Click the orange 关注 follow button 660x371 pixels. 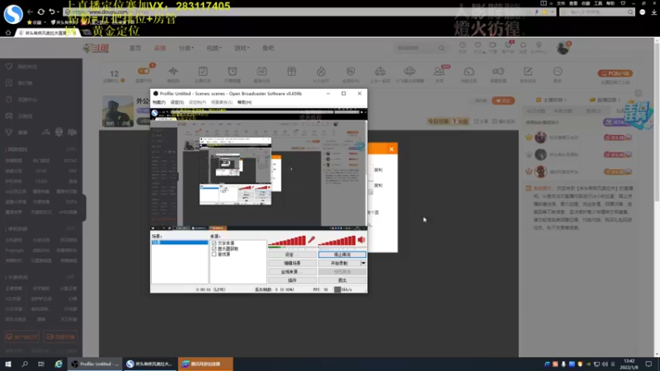[x=503, y=101]
